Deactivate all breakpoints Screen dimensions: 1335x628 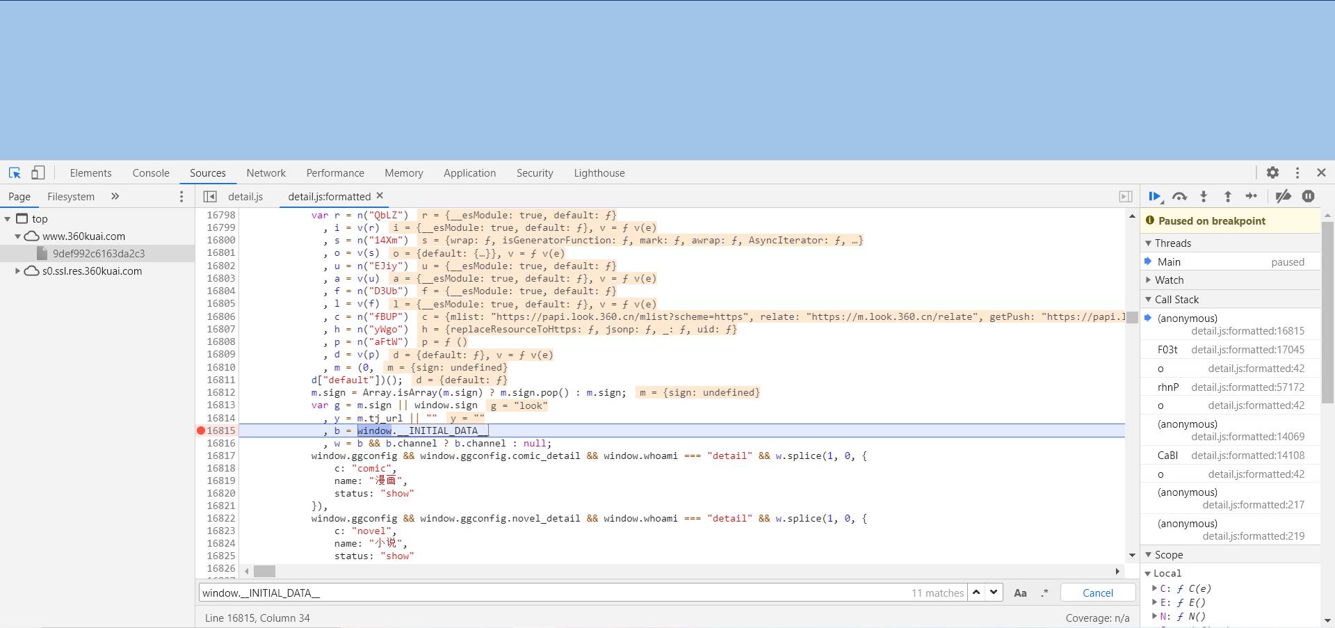click(x=1284, y=196)
